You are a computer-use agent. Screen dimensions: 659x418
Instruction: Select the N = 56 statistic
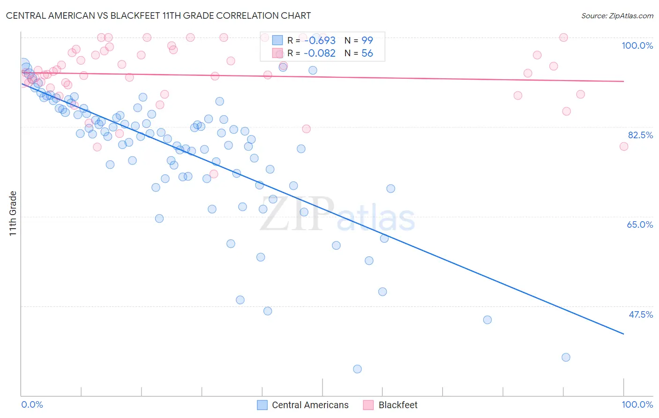359,53
